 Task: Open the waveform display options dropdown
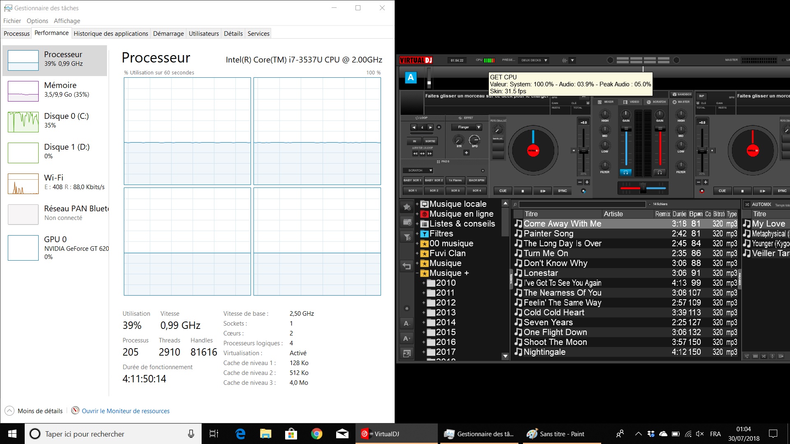[572, 60]
